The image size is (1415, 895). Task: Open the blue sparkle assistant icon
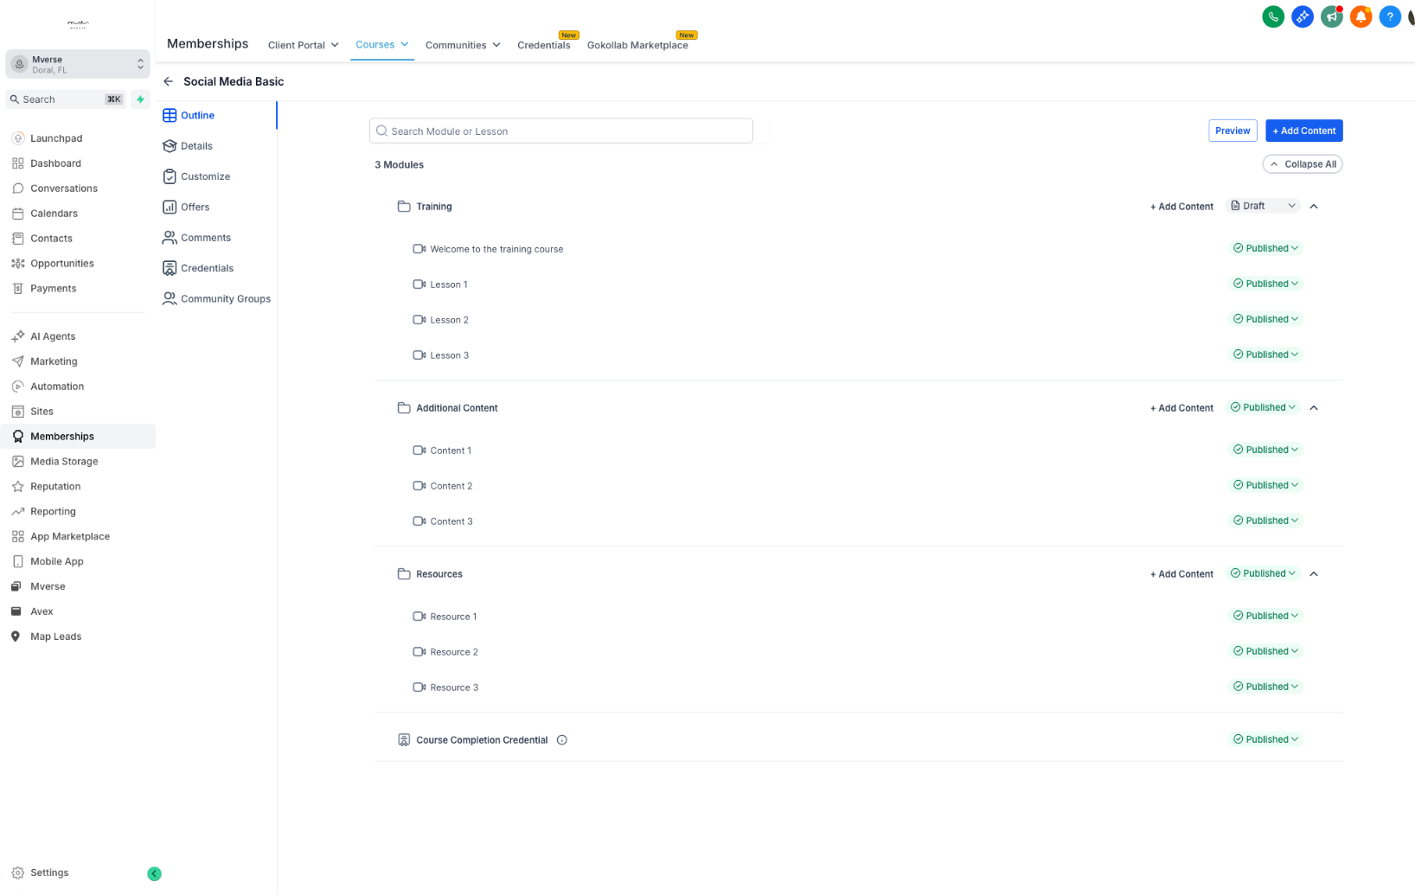(1302, 16)
